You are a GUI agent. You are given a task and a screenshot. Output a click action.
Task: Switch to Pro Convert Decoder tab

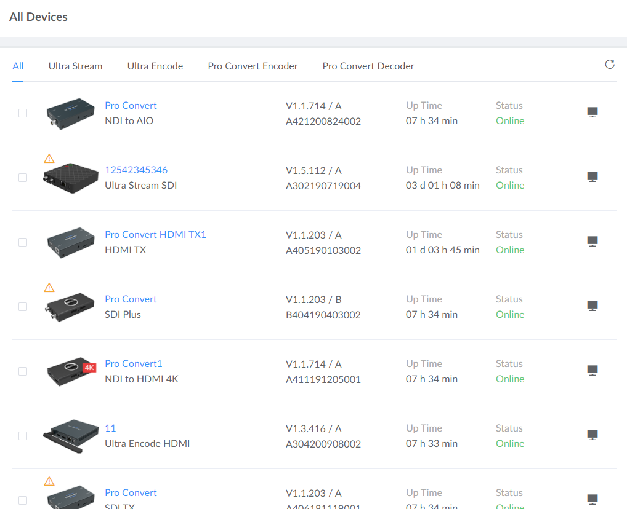pyautogui.click(x=368, y=66)
